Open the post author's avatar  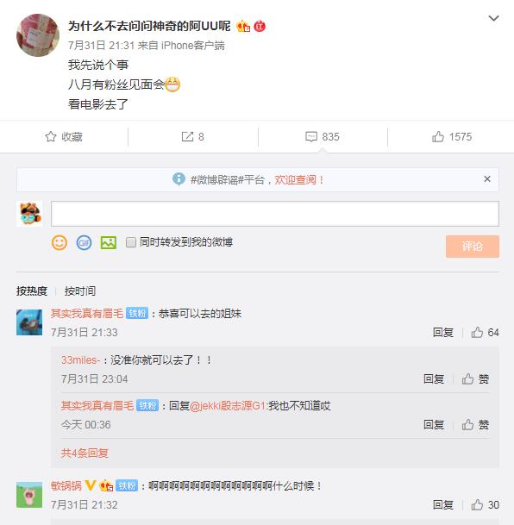point(38,35)
